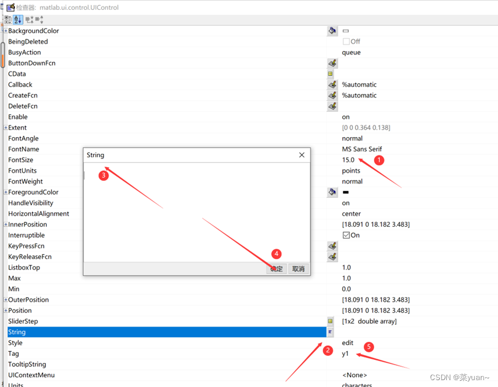Click the Max value 1.0
498x387 pixels.
click(347, 278)
